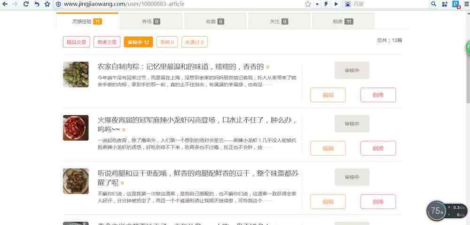Open the 麻辣小龙虾 article thumbnail
The width and height of the screenshot is (470, 225).
click(x=76, y=128)
